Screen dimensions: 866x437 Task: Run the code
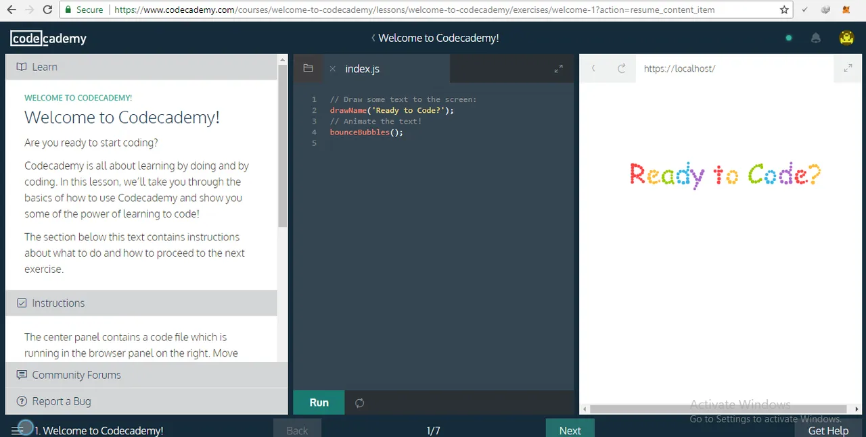point(319,403)
